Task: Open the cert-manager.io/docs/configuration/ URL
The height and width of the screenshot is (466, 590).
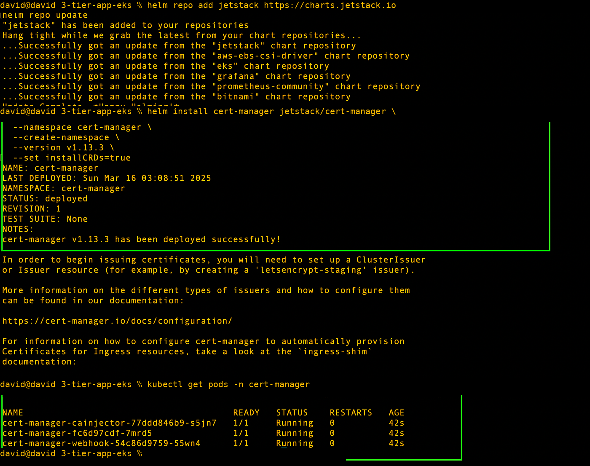Action: 117,321
